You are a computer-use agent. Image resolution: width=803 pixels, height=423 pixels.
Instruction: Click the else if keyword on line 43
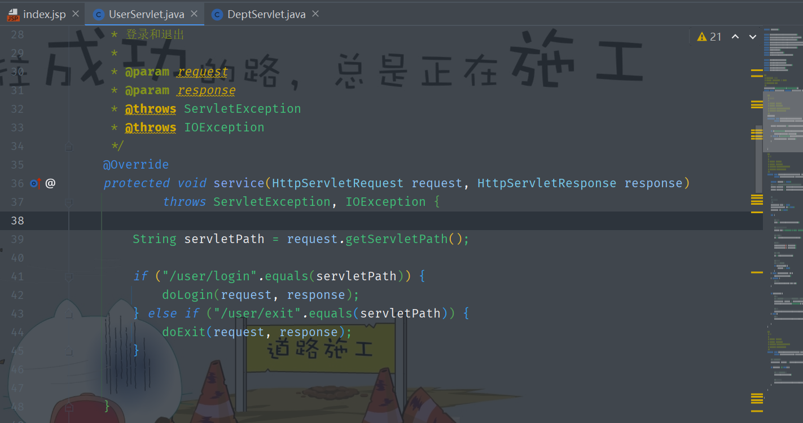point(173,314)
